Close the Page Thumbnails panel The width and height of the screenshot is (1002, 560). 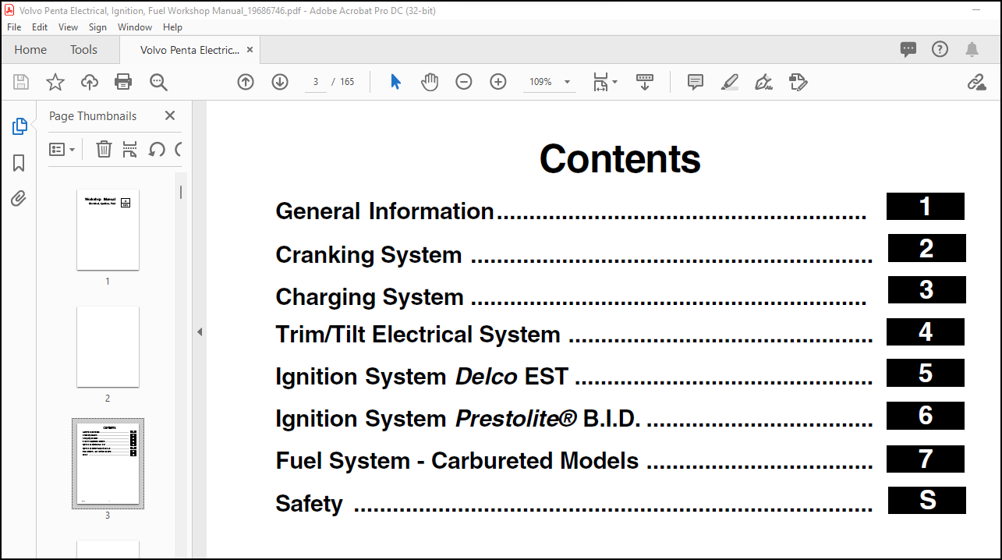point(170,115)
